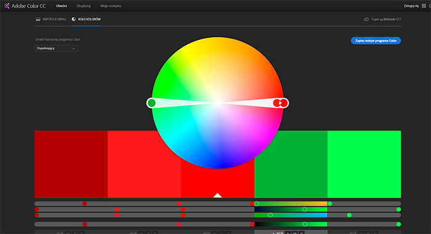The height and width of the screenshot is (234, 431).
Task: Select the Koło kolorów tab
Action: [x=86, y=19]
